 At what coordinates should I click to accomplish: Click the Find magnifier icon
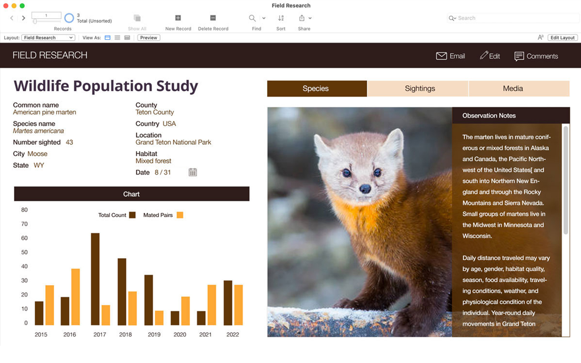(252, 18)
